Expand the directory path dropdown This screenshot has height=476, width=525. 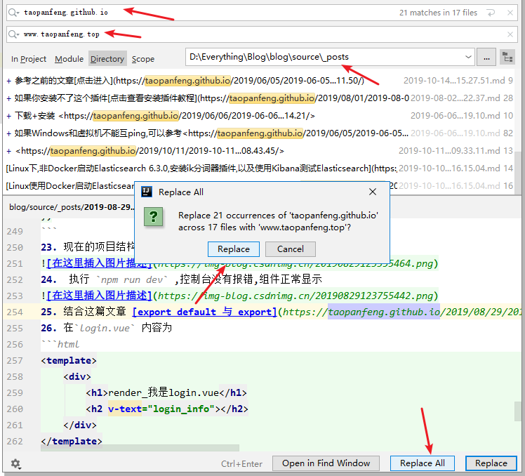point(468,58)
